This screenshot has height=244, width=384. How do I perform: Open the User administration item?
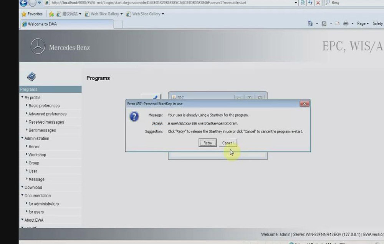click(x=33, y=171)
